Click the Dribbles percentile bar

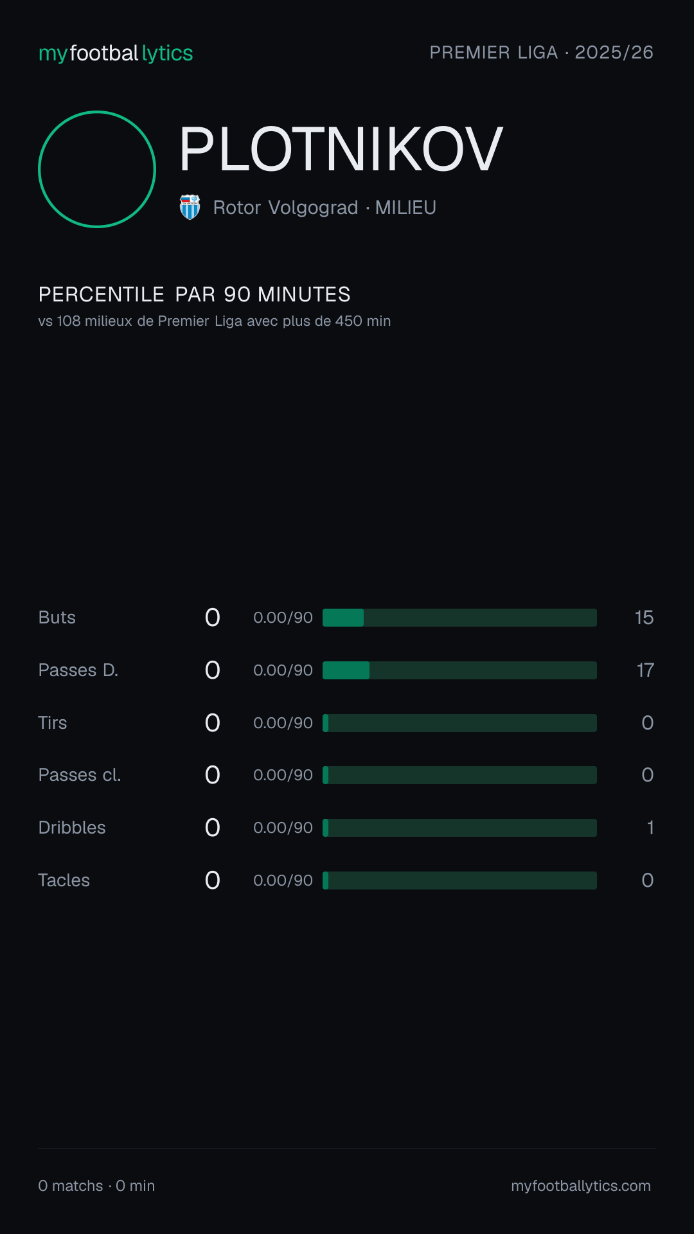pyautogui.click(x=459, y=828)
